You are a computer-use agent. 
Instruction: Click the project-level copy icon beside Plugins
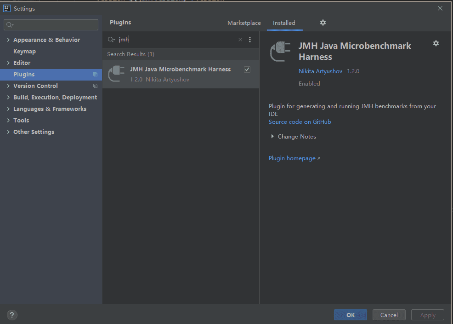[x=95, y=75]
